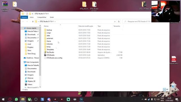Select the ETS2 Studio 0-7-0-1 desktop folder

[94, 6]
